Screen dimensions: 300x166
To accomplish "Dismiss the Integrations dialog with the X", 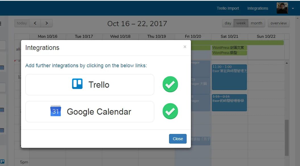I will (x=185, y=47).
